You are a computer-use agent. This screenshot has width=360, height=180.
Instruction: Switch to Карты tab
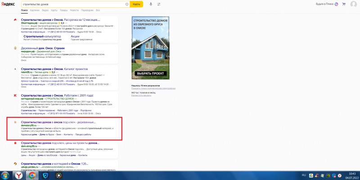54,10
